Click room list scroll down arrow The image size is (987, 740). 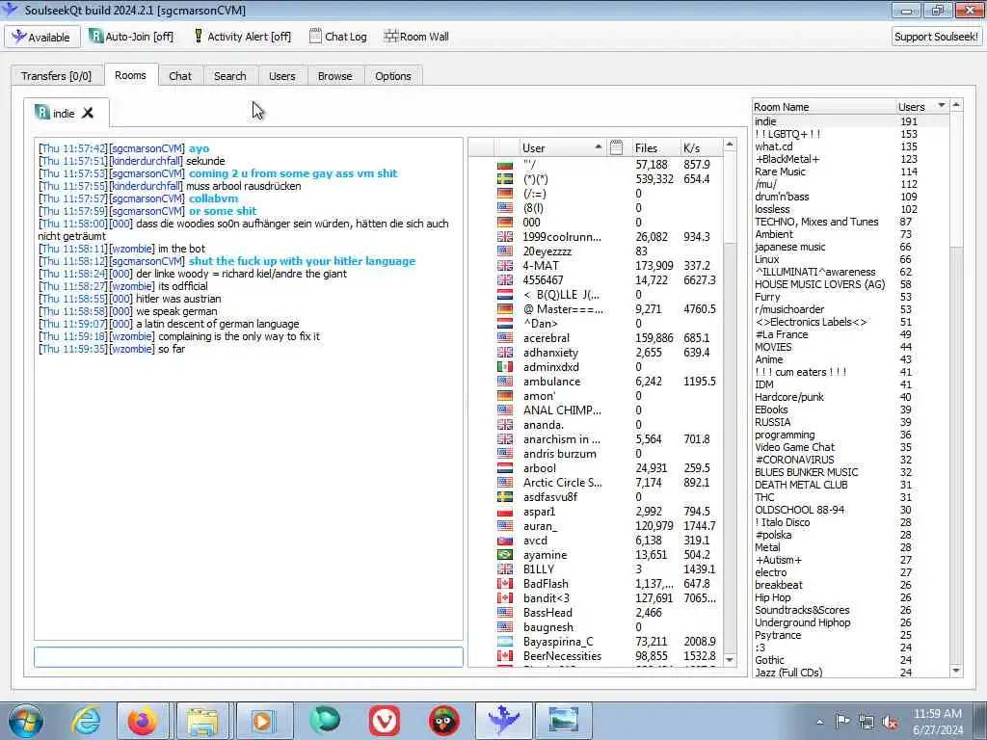pos(957,671)
